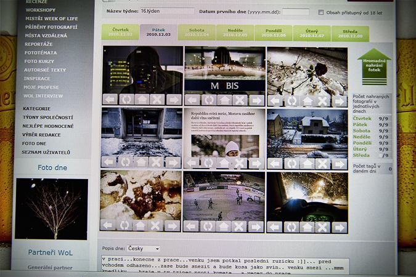Screen dimensions: 416x277
Task: Open the Popis dne language dropdown
Action: click(x=144, y=249)
